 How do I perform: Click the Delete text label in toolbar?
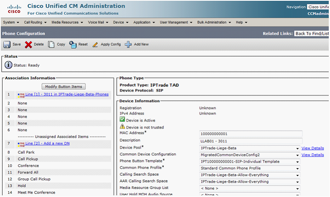pos(39,44)
